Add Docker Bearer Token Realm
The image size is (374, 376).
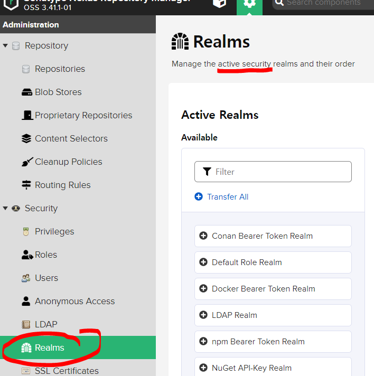[x=273, y=289]
